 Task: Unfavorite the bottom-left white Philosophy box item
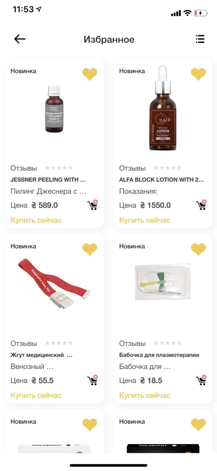(x=90, y=425)
